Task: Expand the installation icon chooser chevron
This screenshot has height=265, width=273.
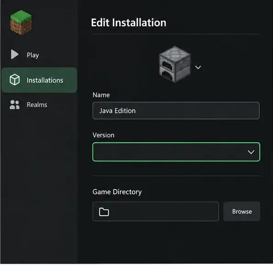Action: coord(198,67)
